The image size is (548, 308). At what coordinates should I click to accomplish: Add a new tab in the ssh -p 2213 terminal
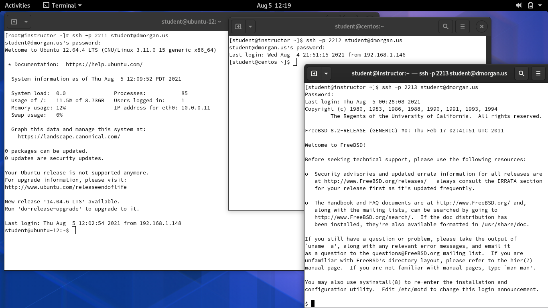pos(314,73)
